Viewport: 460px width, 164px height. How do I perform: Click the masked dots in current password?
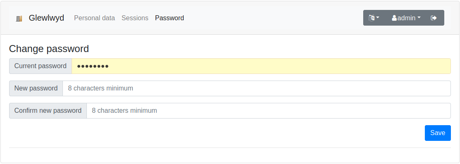click(93, 67)
